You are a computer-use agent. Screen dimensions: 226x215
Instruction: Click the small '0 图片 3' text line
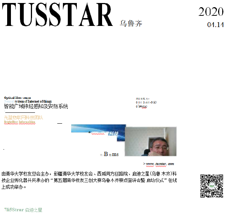146,102
